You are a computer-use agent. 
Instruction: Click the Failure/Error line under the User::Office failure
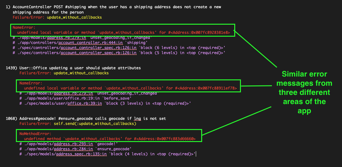coord(64,73)
